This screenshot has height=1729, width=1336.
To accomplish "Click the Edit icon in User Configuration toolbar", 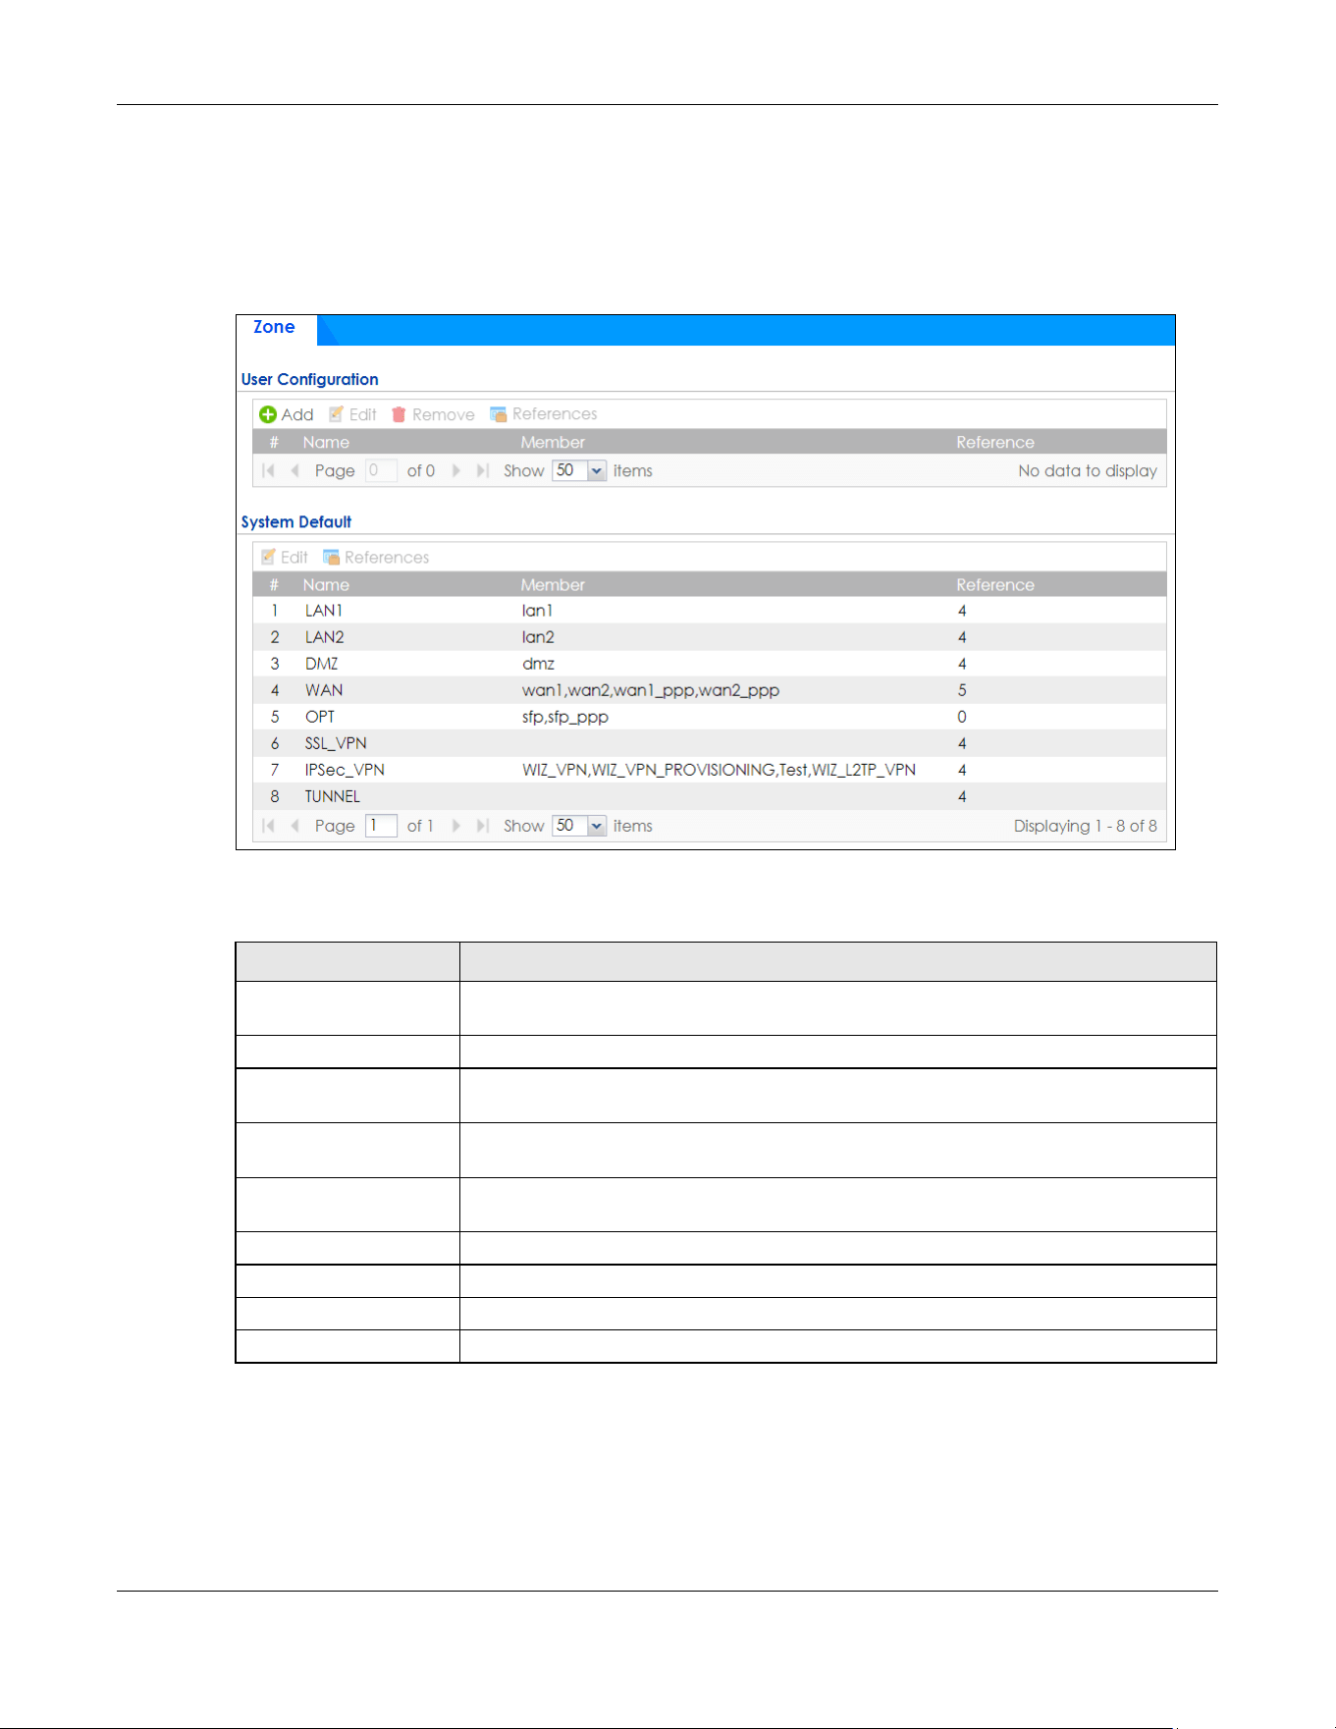I will [336, 414].
